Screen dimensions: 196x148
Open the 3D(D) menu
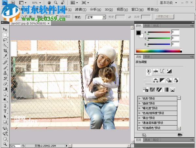tap(109, 10)
